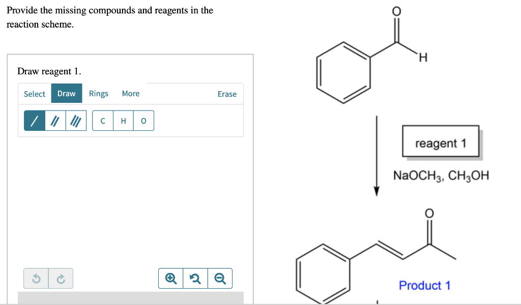The height and width of the screenshot is (305, 521).
Task: Select the H atom button
Action: (123, 120)
